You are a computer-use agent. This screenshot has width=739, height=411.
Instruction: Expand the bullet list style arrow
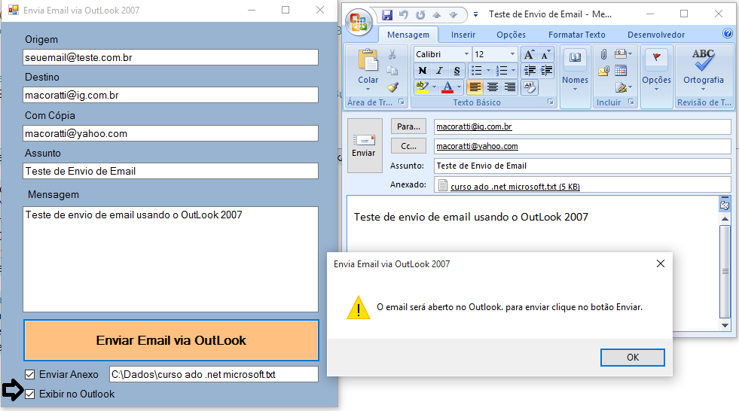coord(488,71)
